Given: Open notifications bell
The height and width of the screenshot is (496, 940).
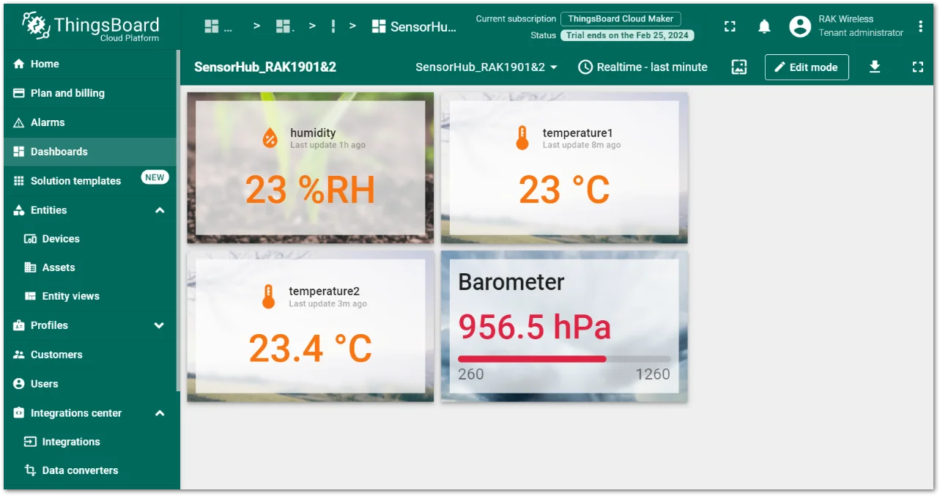Looking at the screenshot, I should pyautogui.click(x=764, y=26).
